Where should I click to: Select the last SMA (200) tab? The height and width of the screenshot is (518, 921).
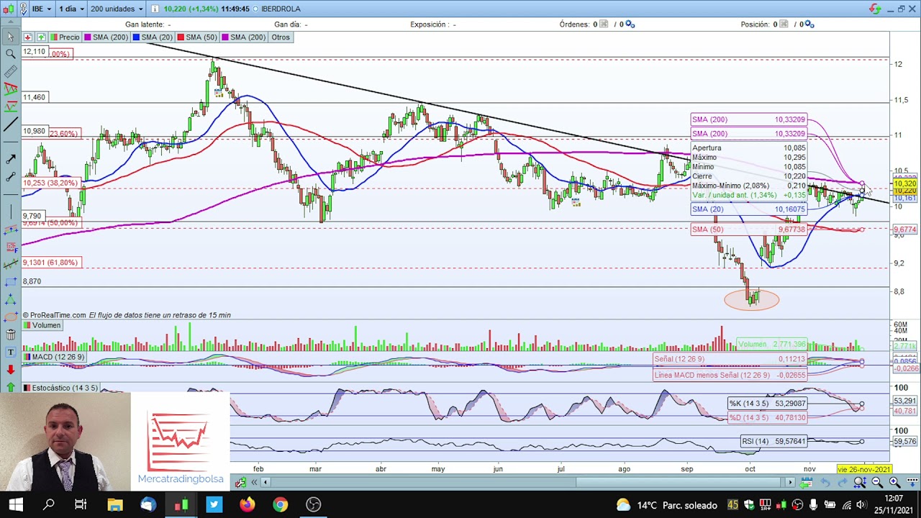click(x=245, y=37)
